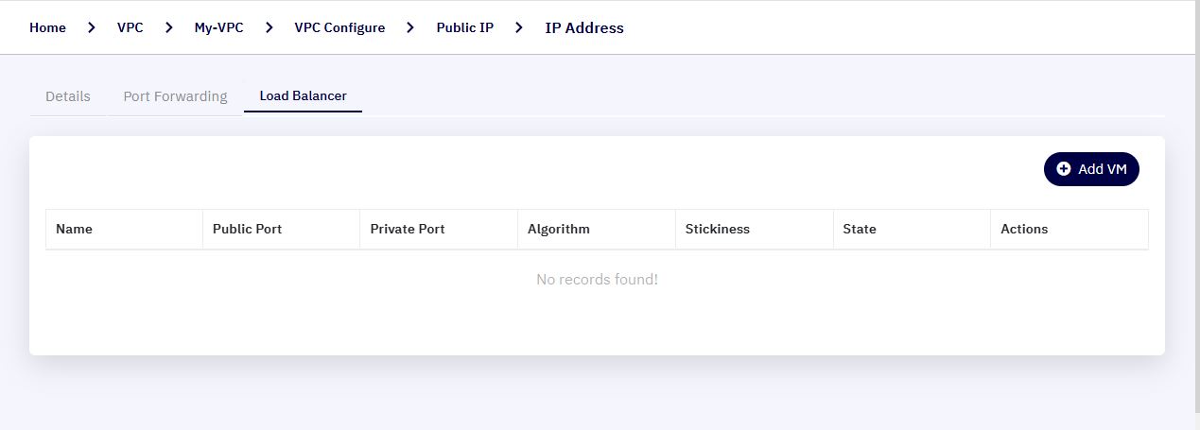This screenshot has width=1200, height=430.
Task: Return to Public IP breadcrumb
Action: click(464, 27)
